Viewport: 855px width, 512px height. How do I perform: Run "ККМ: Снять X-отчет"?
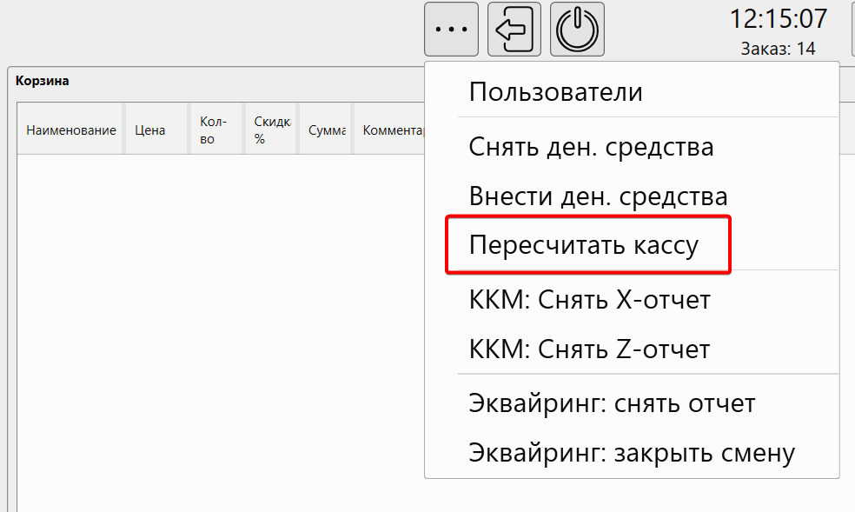tap(589, 299)
